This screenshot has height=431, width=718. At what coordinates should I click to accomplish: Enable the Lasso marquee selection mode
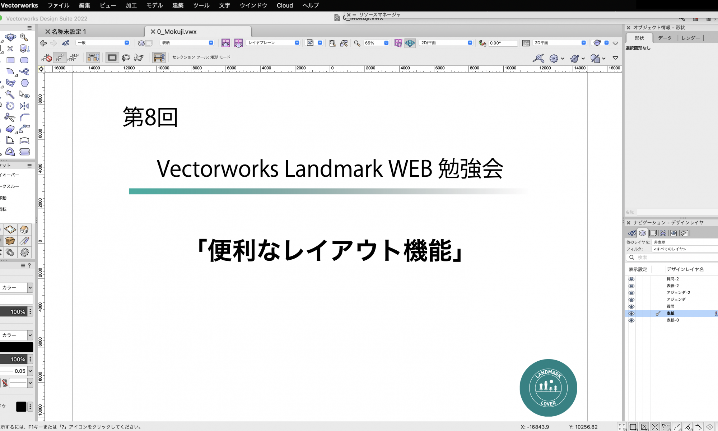point(126,57)
